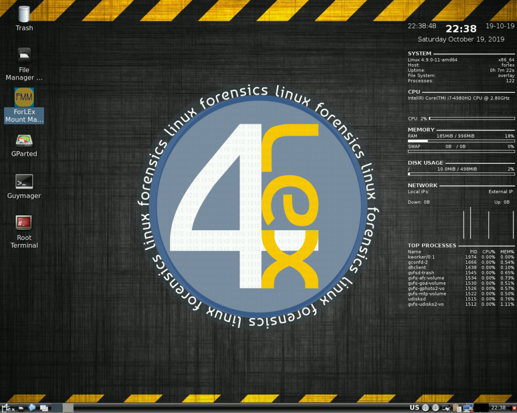This screenshot has width=517, height=413.
Task: Click the '185MiB / 996MiB' RAM value
Action: pyautogui.click(x=455, y=136)
